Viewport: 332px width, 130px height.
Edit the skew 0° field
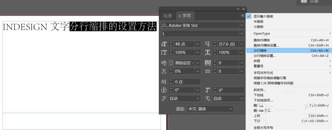231,90
